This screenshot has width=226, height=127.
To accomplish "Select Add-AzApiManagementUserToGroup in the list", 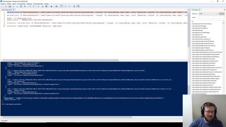I will point(203,50).
